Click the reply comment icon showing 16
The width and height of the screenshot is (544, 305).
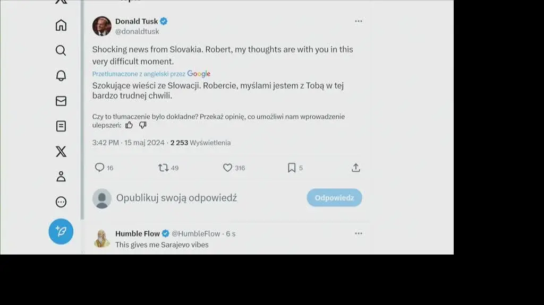99,168
